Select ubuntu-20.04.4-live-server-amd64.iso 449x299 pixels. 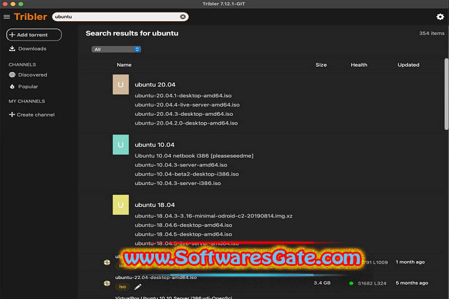pos(187,105)
